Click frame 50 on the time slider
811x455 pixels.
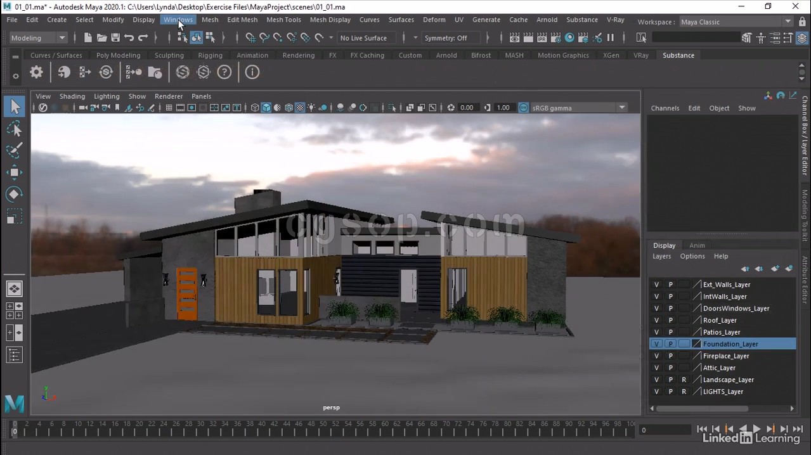pos(323,428)
